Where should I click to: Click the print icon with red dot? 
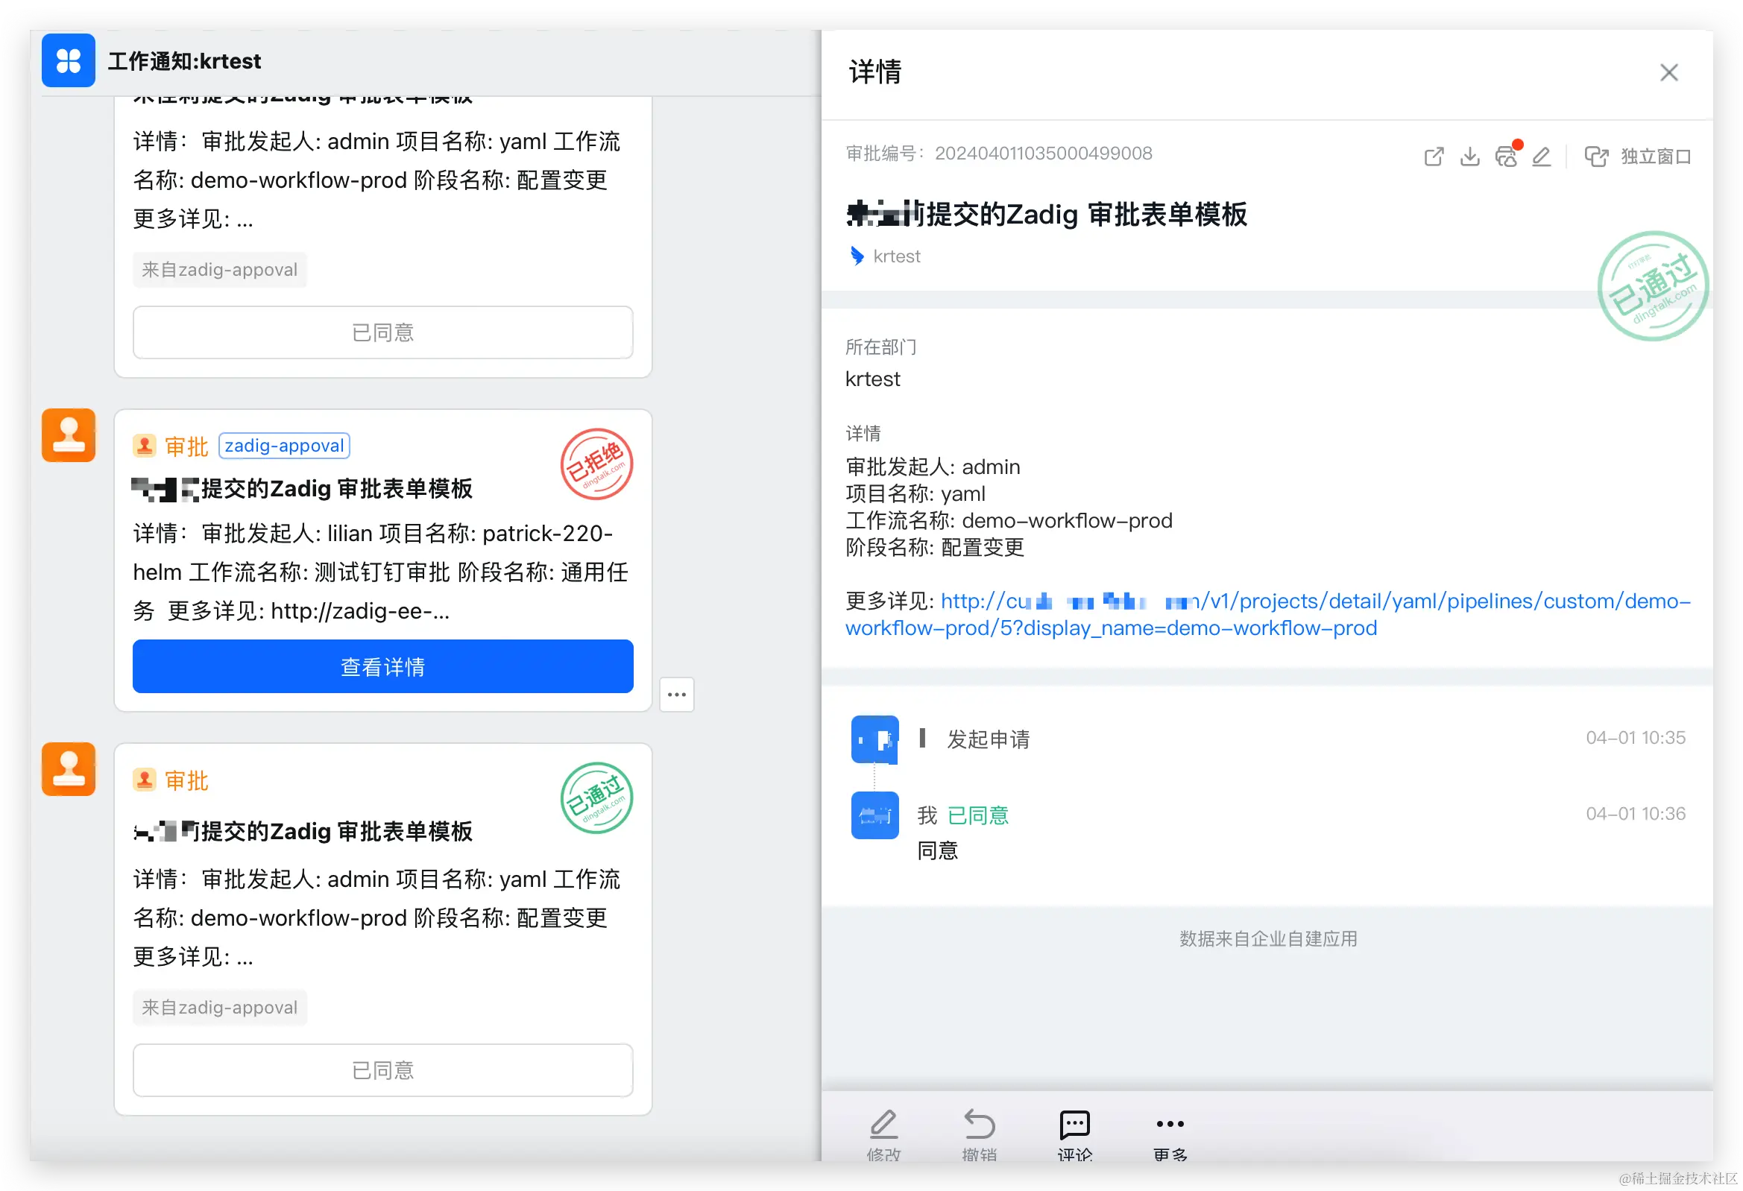[1505, 157]
